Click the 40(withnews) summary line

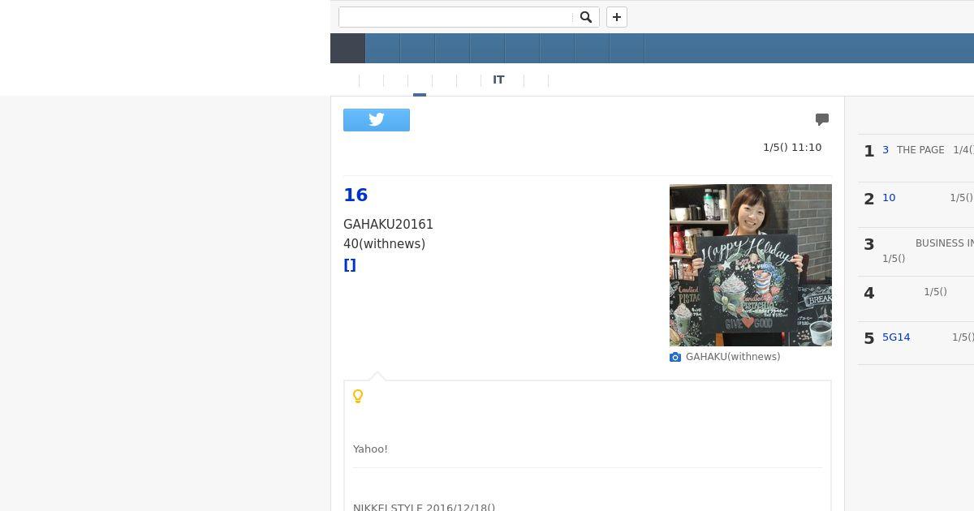coord(384,243)
